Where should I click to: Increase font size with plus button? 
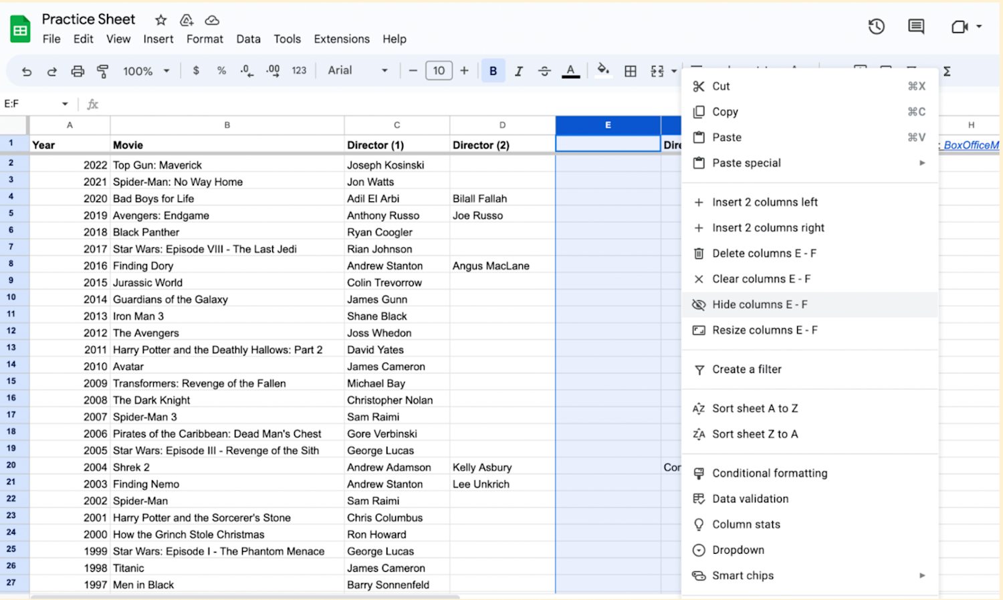coord(464,70)
